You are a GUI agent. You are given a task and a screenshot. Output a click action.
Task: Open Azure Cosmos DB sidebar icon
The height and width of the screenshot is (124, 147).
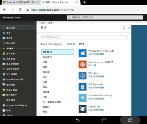pos(4,79)
